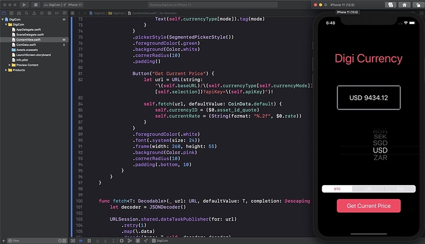Click the Running DigiCoin activity status
425x244 pixels.
click(x=213, y=5)
